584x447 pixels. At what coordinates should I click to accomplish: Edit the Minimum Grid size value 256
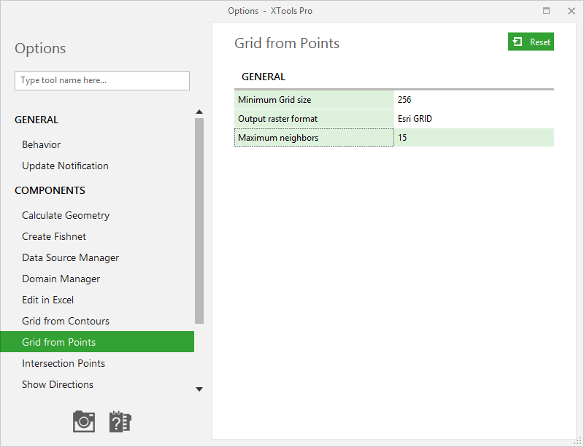point(474,100)
